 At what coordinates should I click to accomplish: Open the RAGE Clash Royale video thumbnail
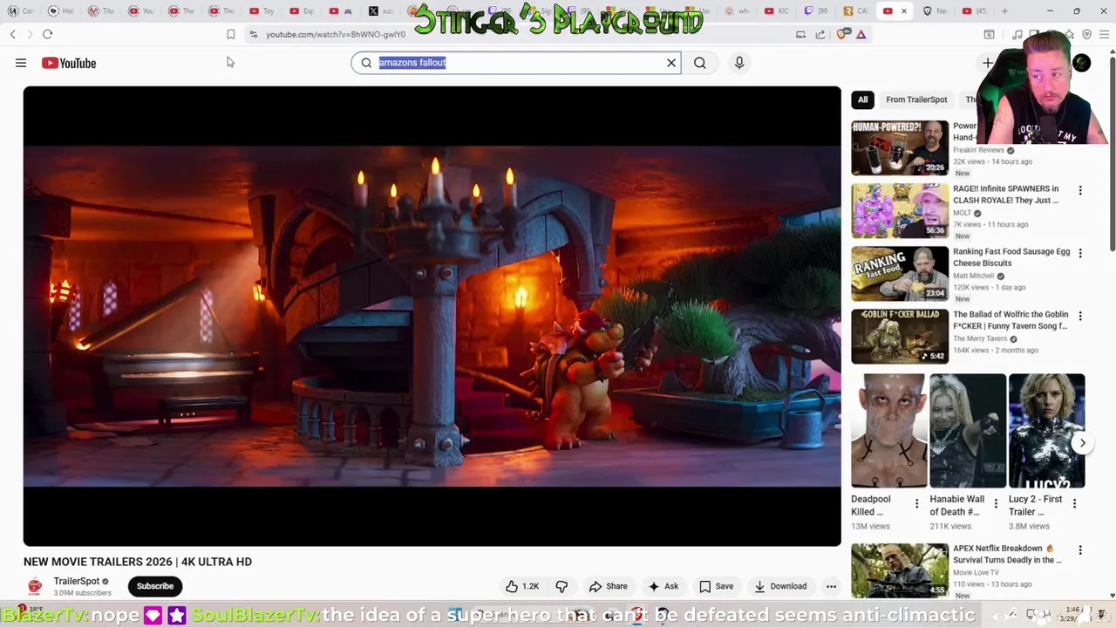[x=899, y=210]
